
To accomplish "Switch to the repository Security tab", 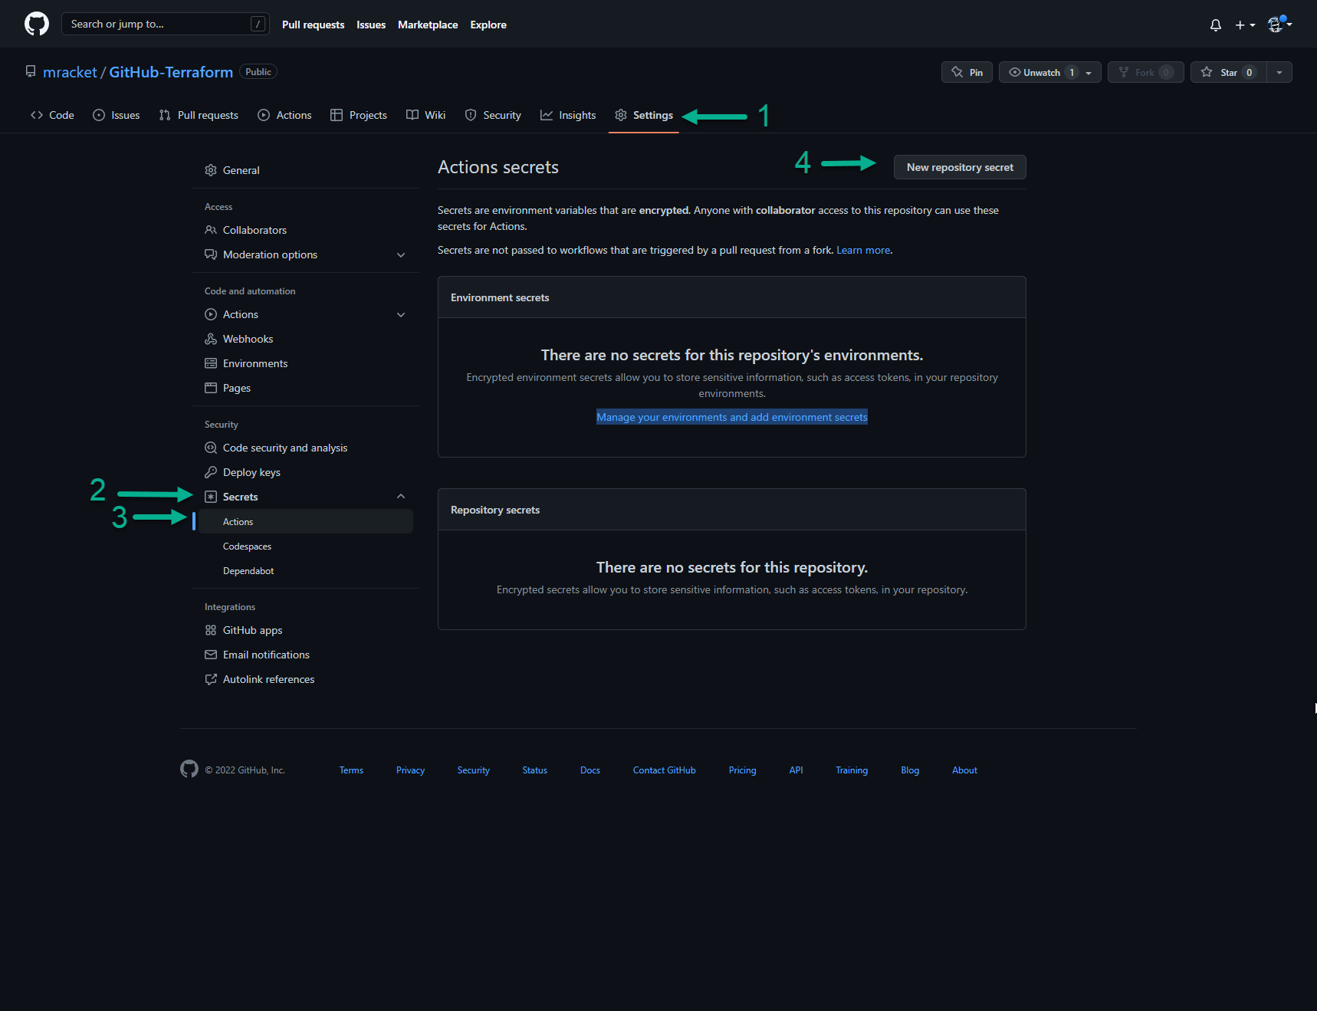I will pyautogui.click(x=493, y=115).
